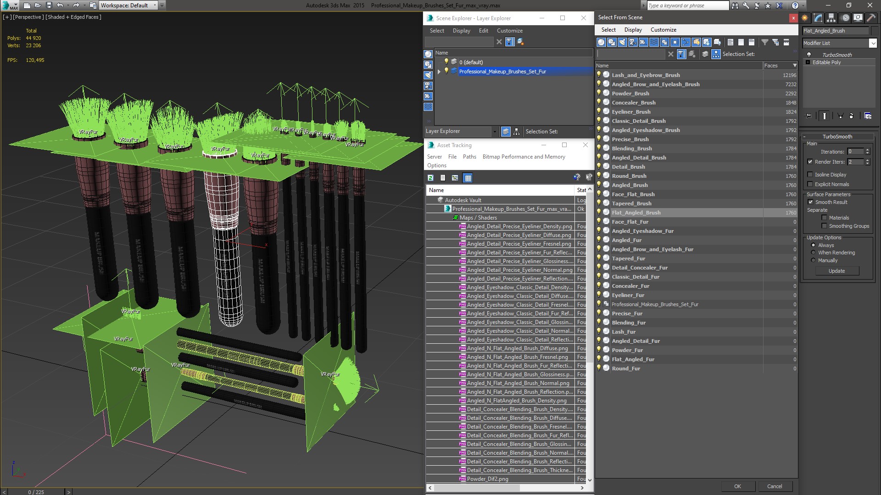Open the Utilities hammer panel tab

(871, 18)
